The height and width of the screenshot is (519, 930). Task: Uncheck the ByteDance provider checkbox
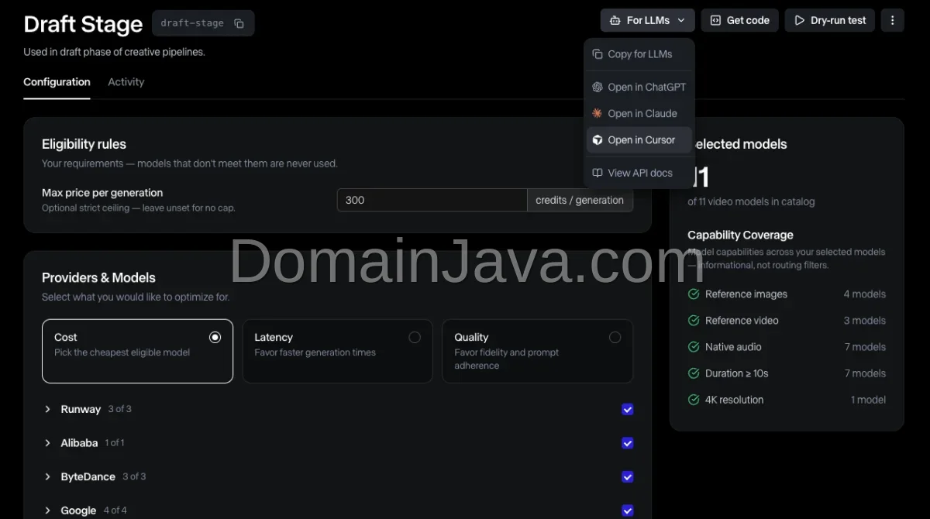coord(628,477)
